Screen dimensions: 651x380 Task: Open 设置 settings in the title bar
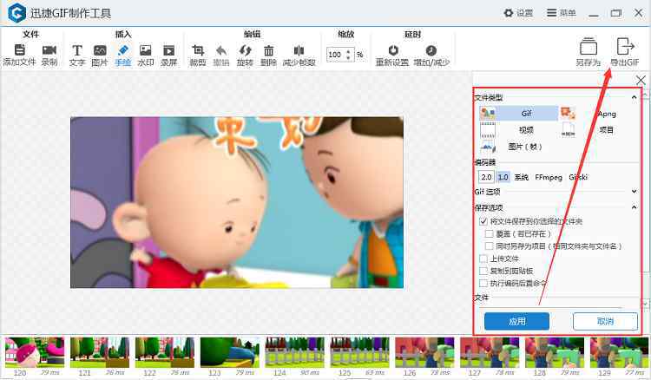pyautogui.click(x=518, y=13)
